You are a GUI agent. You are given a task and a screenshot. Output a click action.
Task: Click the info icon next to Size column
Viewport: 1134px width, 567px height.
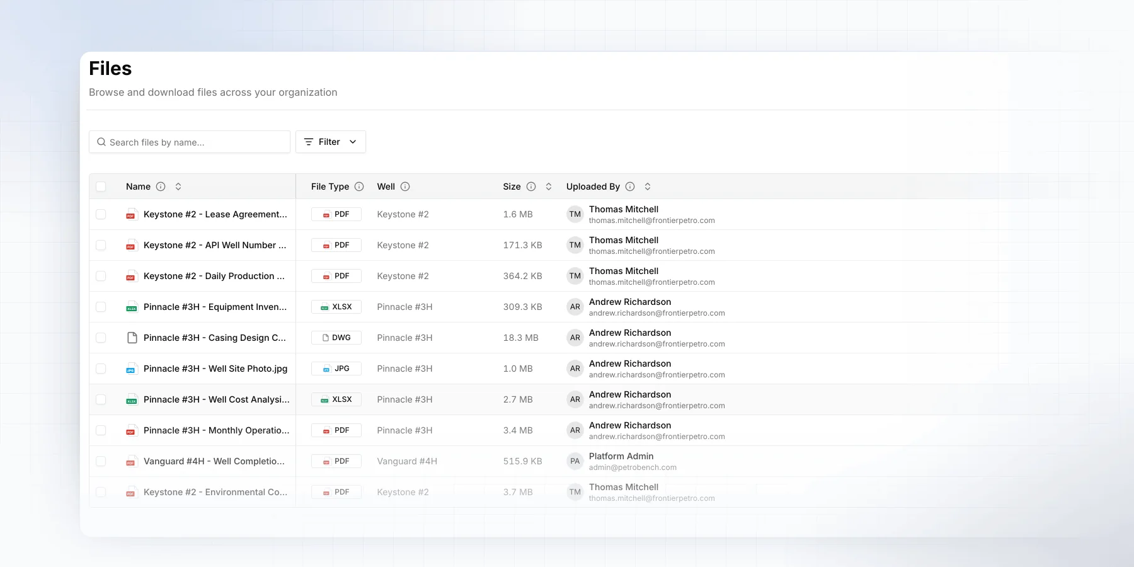[531, 186]
